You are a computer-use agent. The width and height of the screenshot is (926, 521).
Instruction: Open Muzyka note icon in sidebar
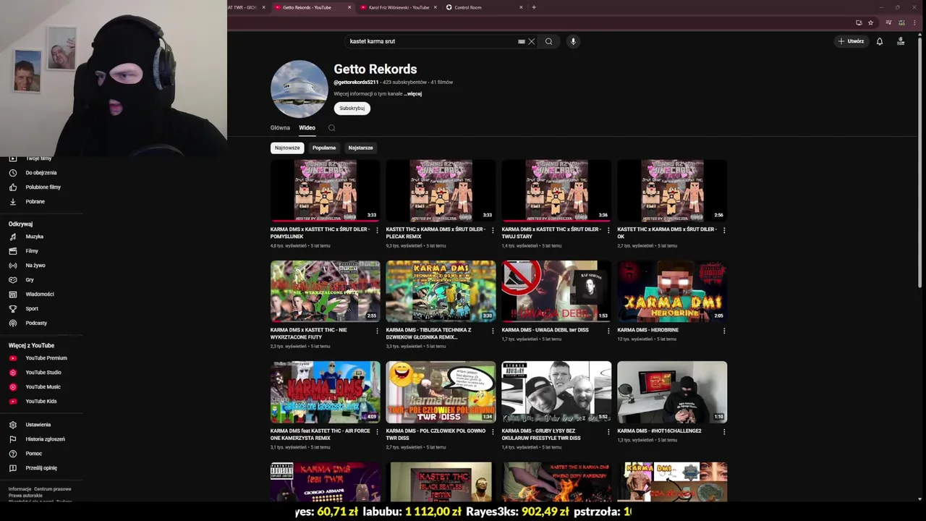(x=12, y=237)
